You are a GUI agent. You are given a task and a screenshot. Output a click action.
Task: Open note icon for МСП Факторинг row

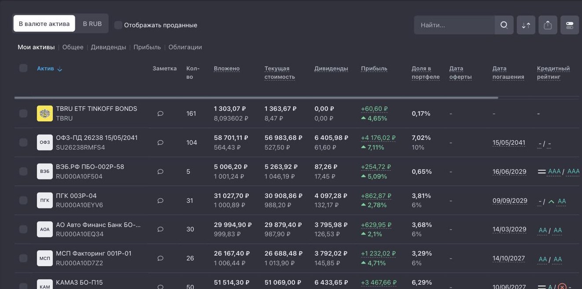(x=160, y=258)
